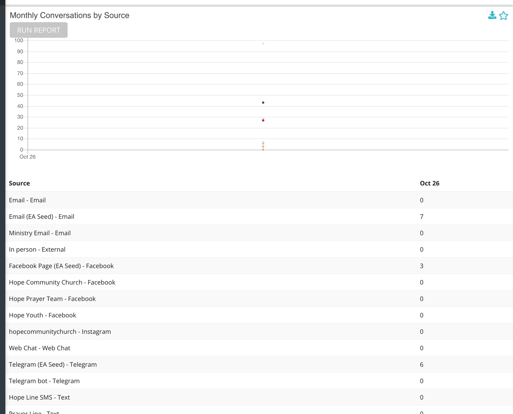Image resolution: width=513 pixels, height=414 pixels.
Task: Click the value 3 for Facebook Page (EA Seed)
Action: coord(422,266)
